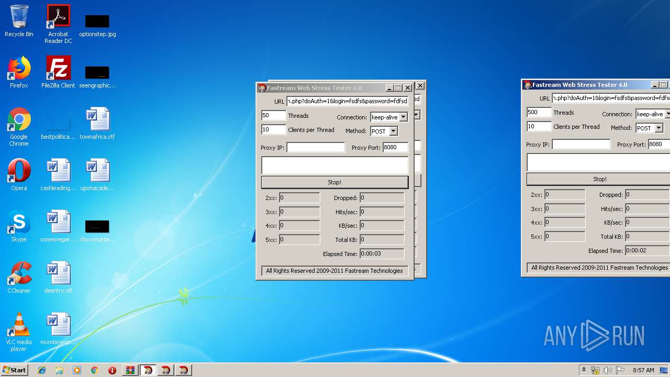Click Elapsed Time 0:00:03 field

(382, 254)
